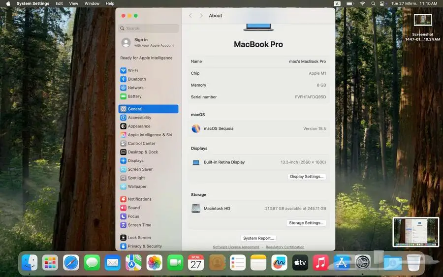Open the System Settings menu
The image size is (443, 277).
(33, 3)
